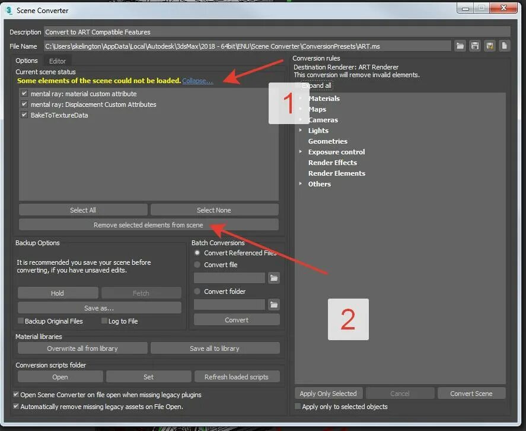Click the save-as preset icon with yellow mark
Screen dimensions: 526x431
pyautogui.click(x=489, y=46)
